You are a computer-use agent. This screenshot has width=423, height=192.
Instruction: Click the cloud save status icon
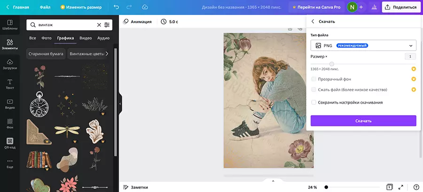(x=145, y=8)
